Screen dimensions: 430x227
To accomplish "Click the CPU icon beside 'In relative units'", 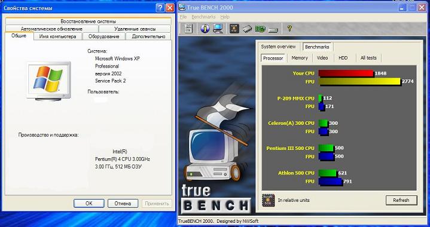I will click(268, 200).
